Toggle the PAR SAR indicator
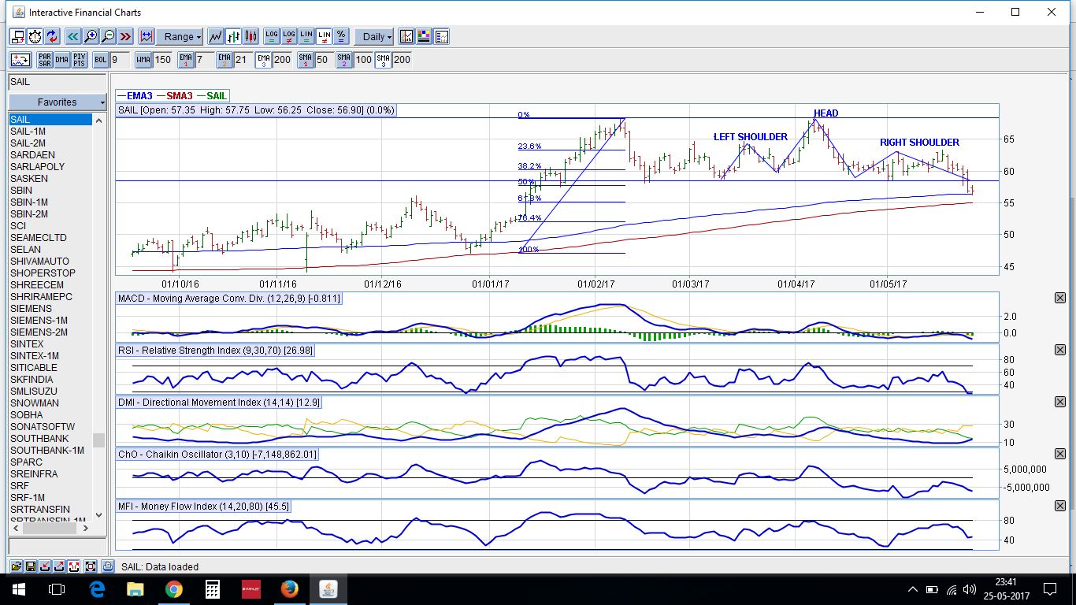 [x=45, y=59]
